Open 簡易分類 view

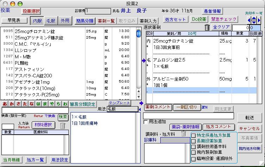85,21
